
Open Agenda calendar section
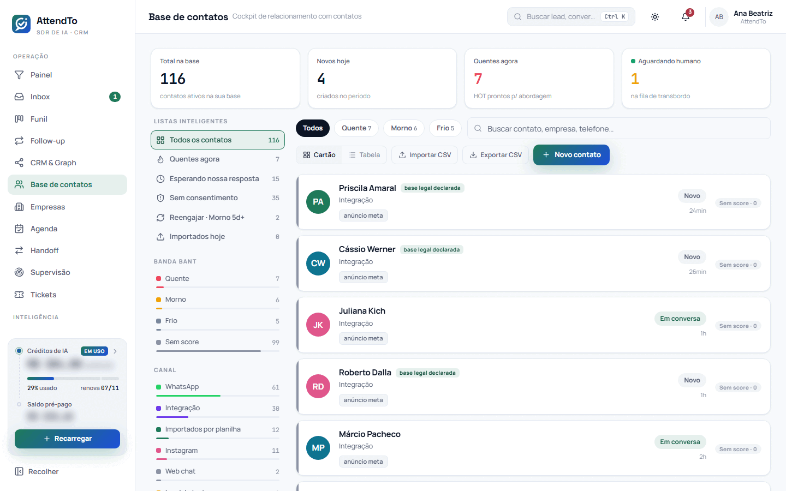tap(67, 229)
